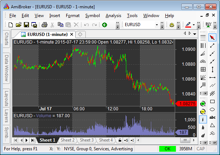The width and height of the screenshot is (220, 155).
Task: Open the pen color dropdown arrow
Action: (x=194, y=25)
